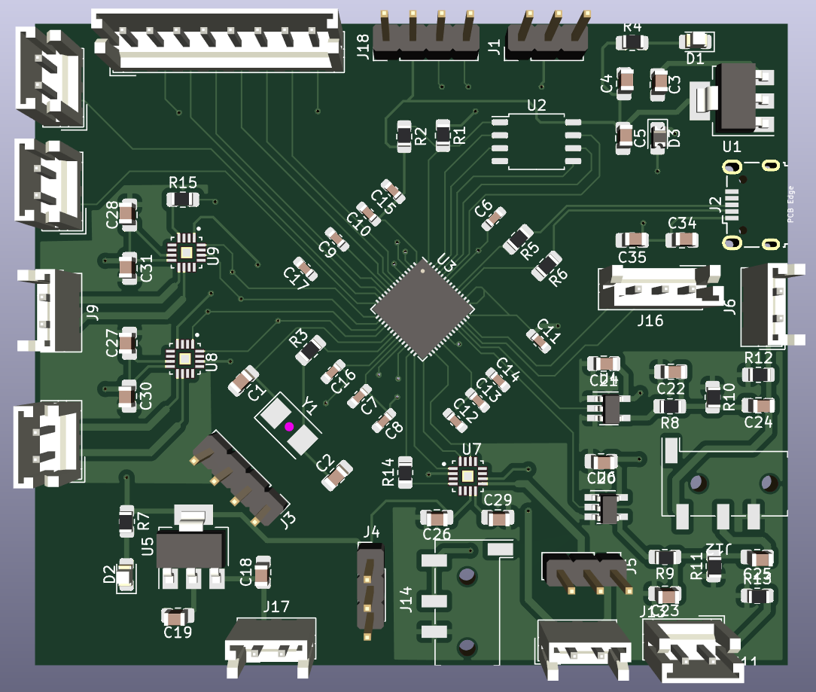This screenshot has width=816, height=692.
Task: Click capacitor C11
Action: click(538, 341)
